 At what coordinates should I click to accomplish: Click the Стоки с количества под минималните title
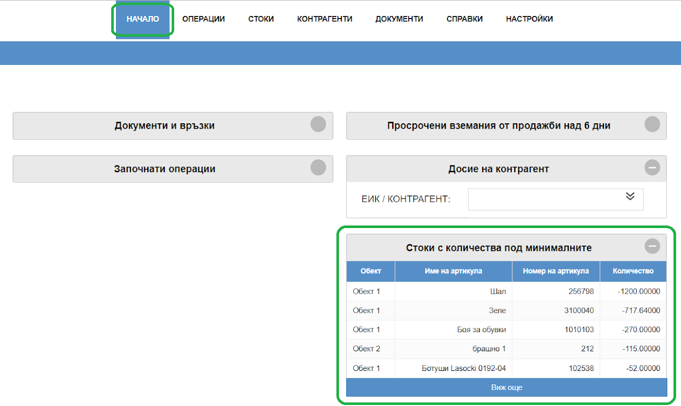click(499, 248)
